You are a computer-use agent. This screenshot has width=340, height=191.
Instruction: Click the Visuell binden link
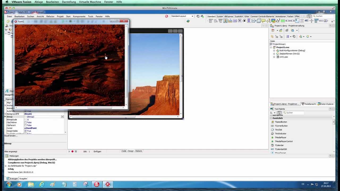[11, 136]
